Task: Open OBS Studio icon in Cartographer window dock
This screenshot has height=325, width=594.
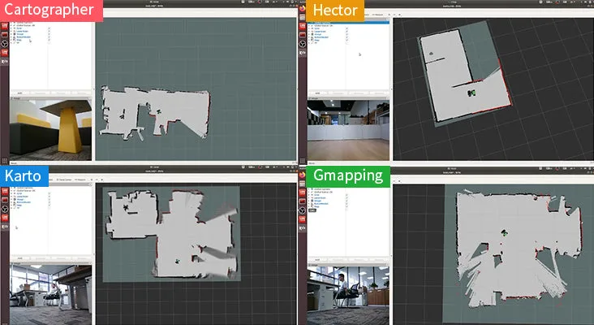Action: pyautogui.click(x=4, y=44)
